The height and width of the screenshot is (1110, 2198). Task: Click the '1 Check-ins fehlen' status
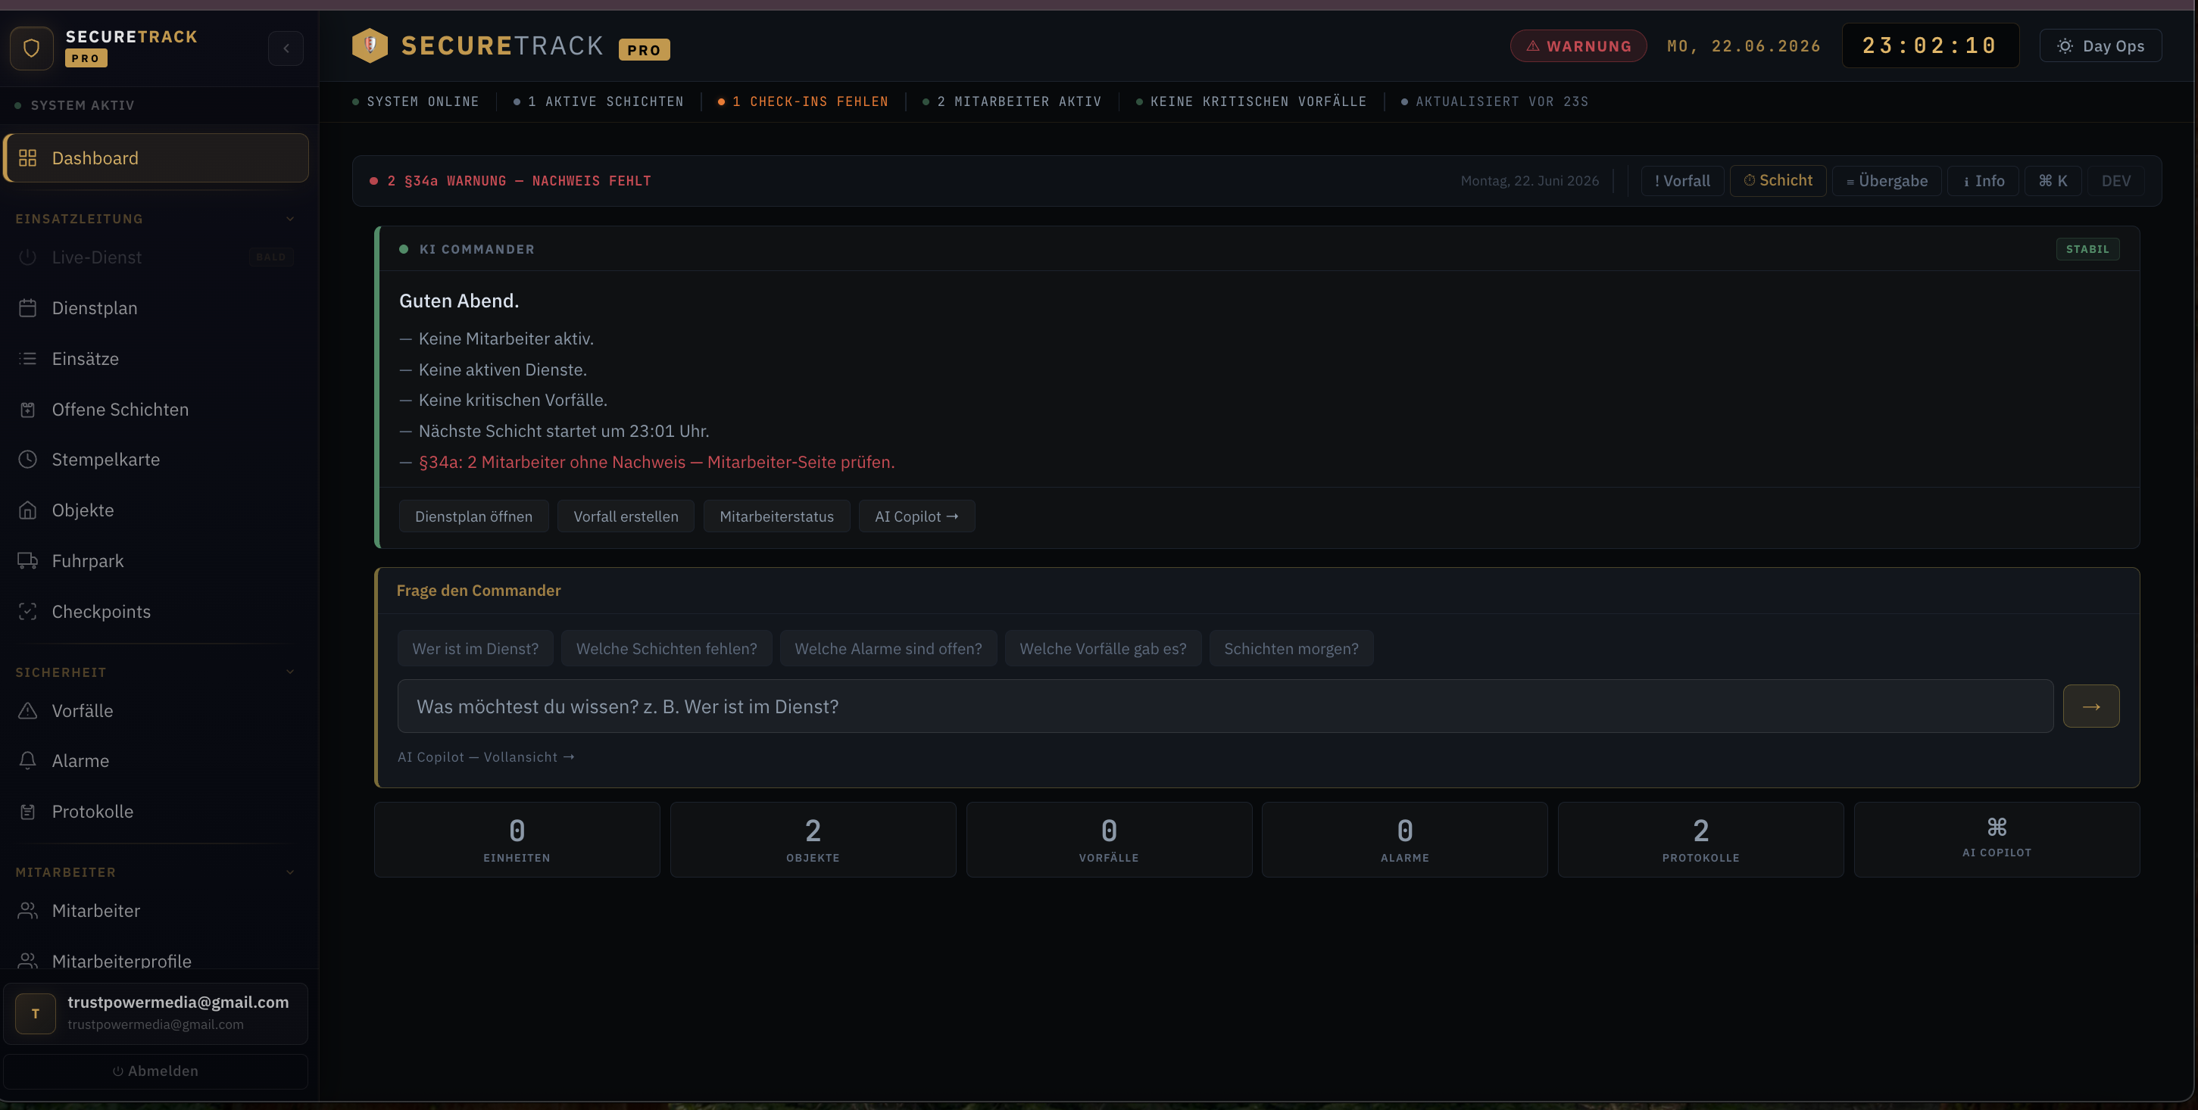pyautogui.click(x=803, y=101)
